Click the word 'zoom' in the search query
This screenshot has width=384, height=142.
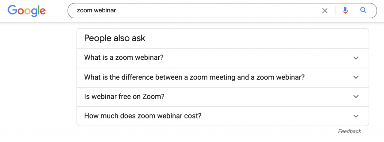(84, 10)
